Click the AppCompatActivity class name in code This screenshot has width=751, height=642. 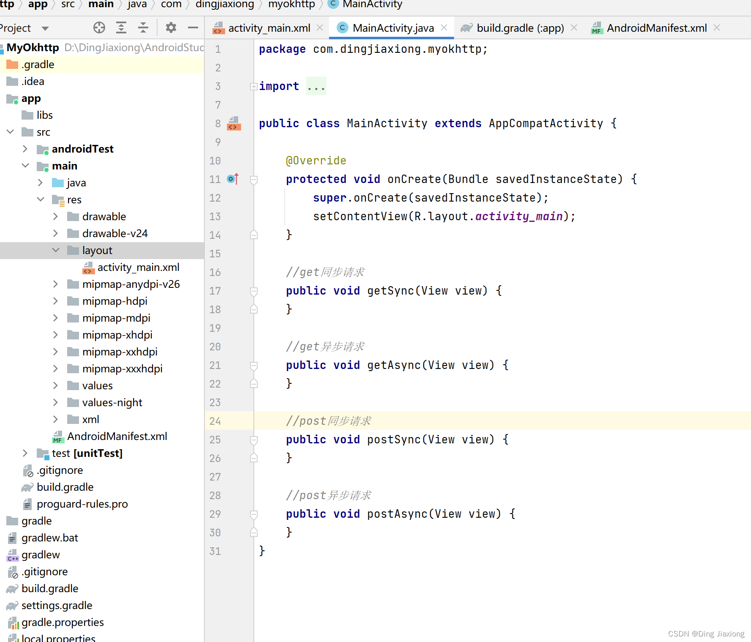click(x=546, y=123)
